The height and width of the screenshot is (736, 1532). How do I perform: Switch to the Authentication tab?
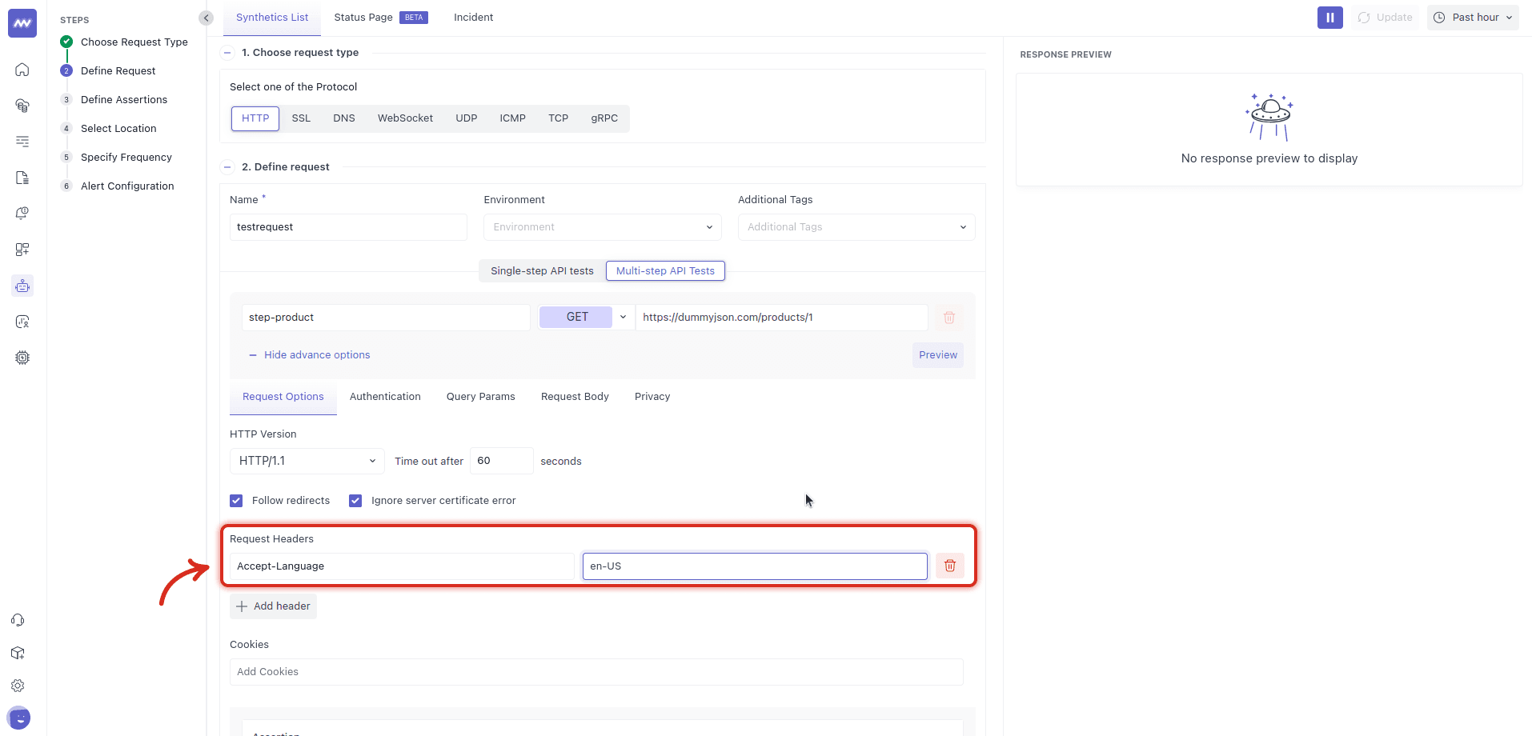click(385, 397)
